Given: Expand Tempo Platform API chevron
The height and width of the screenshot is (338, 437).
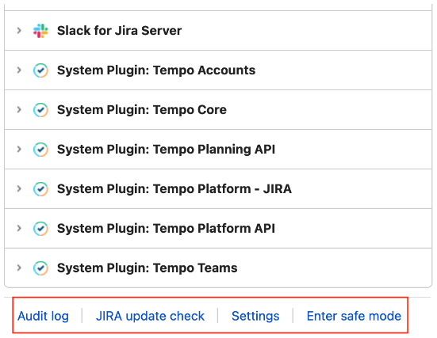Looking at the screenshot, I should (x=19, y=228).
